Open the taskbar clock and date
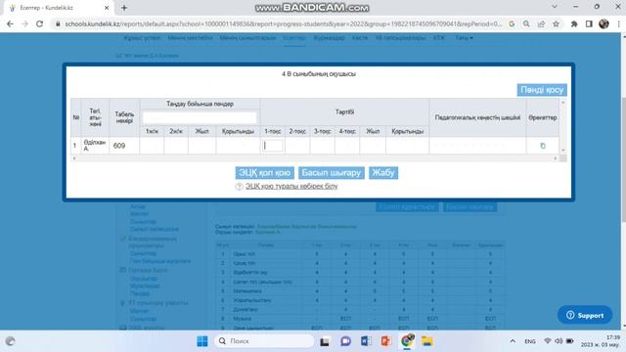This screenshot has height=352, width=626. (x=601, y=341)
